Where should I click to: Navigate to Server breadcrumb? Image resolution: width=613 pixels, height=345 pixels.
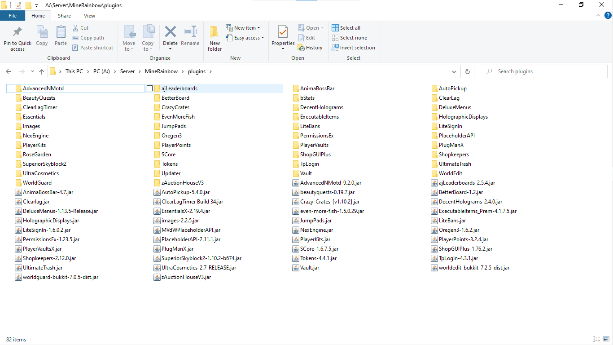coord(127,71)
